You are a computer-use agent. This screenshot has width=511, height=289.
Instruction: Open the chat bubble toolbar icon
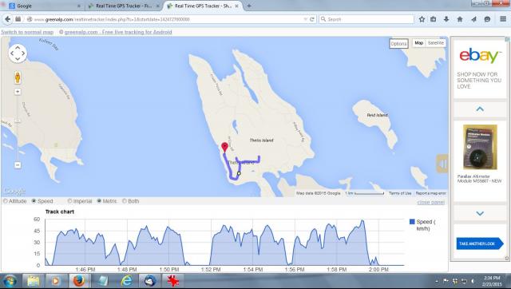click(487, 19)
